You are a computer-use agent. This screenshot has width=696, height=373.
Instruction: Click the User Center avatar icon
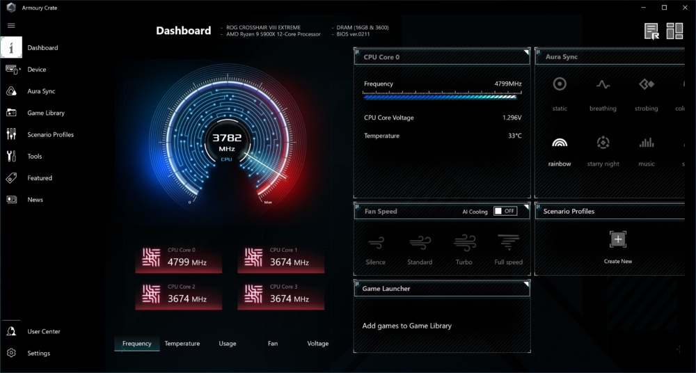click(x=12, y=331)
